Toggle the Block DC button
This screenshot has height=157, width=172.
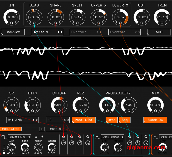(x=155, y=120)
